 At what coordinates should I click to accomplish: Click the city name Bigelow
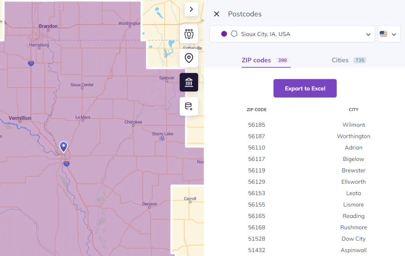coord(354,159)
